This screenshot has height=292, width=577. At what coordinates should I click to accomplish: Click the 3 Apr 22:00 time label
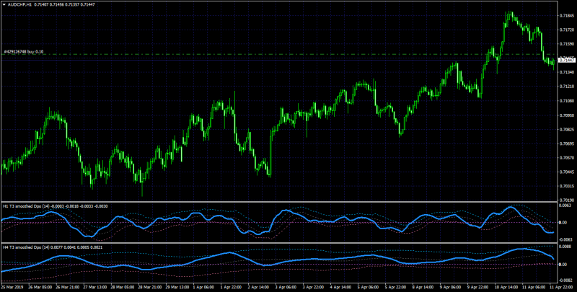pos(312,286)
